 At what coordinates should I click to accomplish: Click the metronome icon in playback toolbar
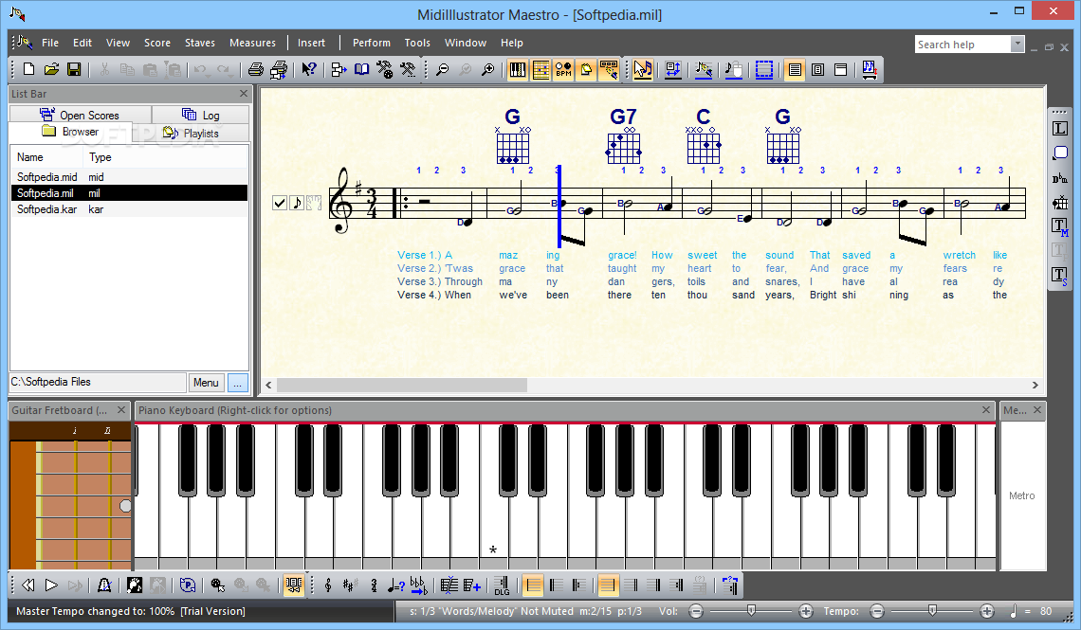pos(104,585)
